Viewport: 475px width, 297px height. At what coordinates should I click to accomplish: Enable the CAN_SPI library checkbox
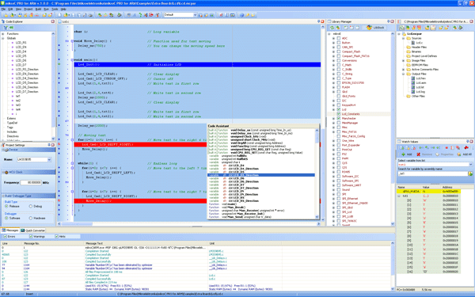pyautogui.click(x=338, y=48)
